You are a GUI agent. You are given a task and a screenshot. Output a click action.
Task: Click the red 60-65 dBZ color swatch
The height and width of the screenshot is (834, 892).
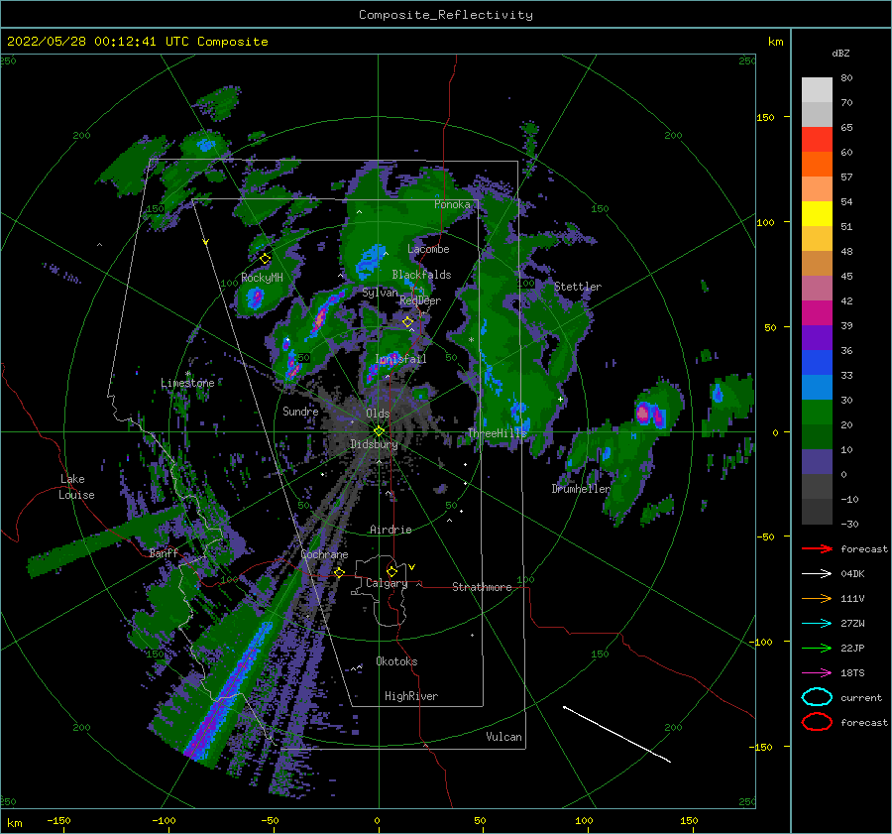[817, 140]
